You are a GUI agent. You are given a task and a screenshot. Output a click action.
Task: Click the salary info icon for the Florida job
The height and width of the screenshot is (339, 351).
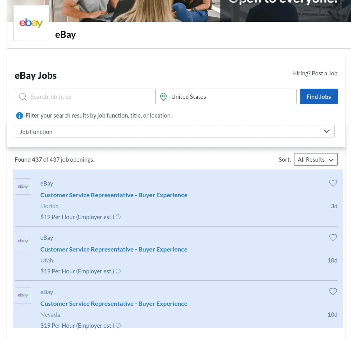pyautogui.click(x=118, y=217)
